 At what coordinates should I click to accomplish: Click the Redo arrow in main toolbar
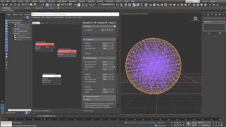6,5
